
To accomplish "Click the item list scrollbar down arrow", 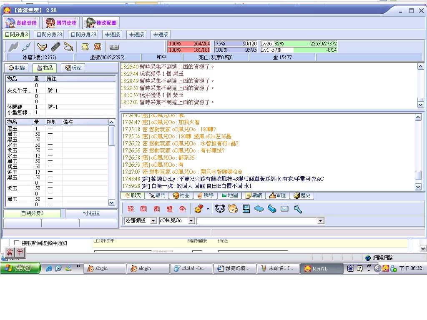I will tap(111, 202).
